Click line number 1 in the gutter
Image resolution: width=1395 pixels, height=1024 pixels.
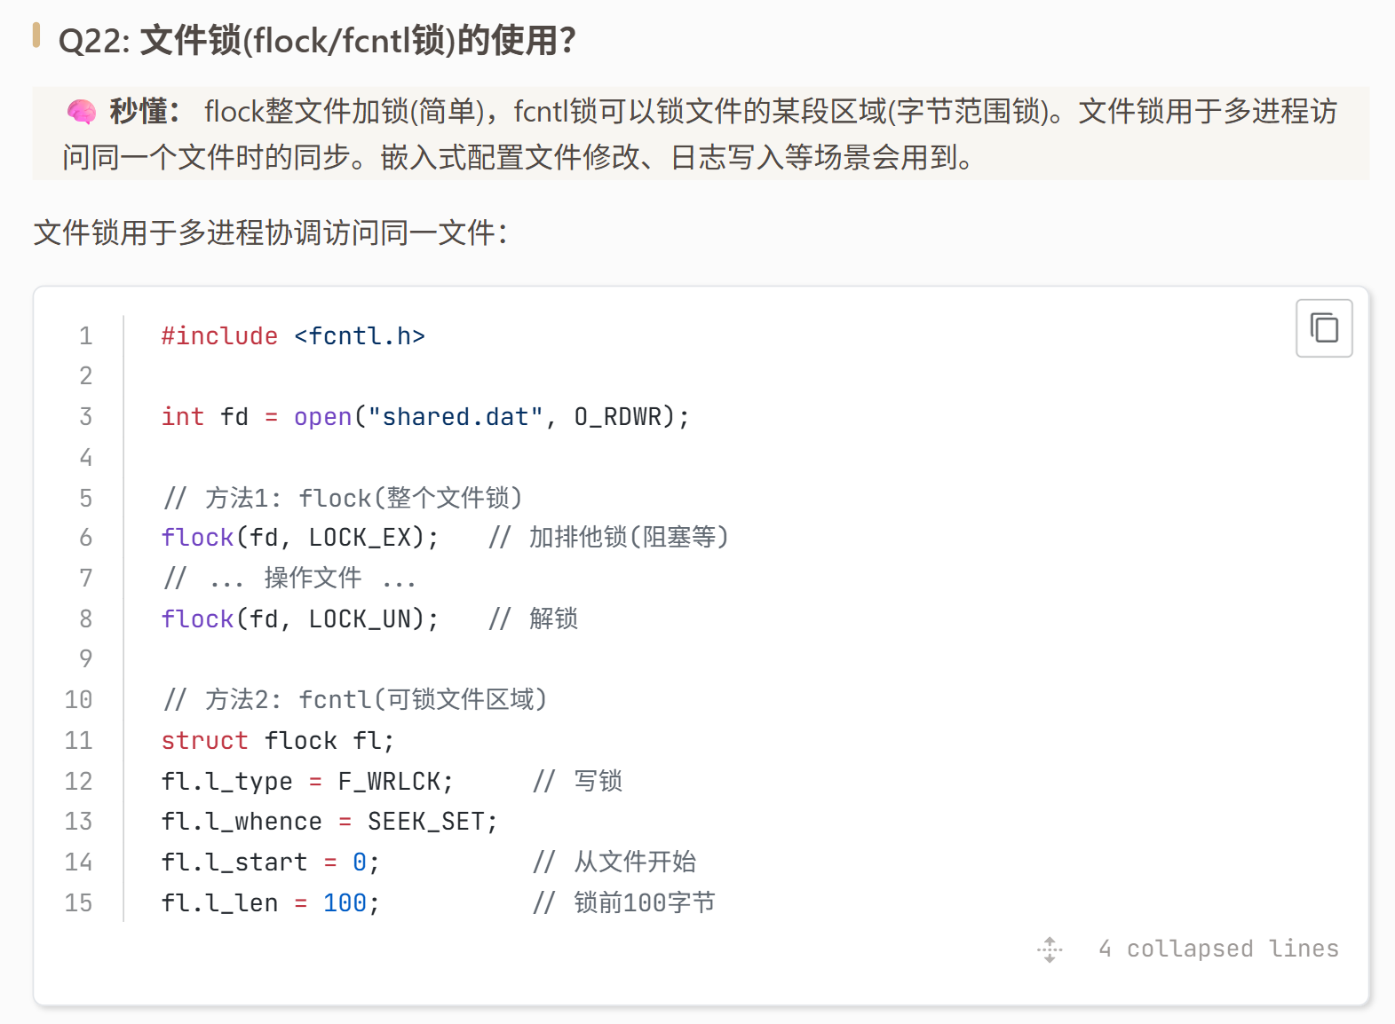(x=85, y=335)
